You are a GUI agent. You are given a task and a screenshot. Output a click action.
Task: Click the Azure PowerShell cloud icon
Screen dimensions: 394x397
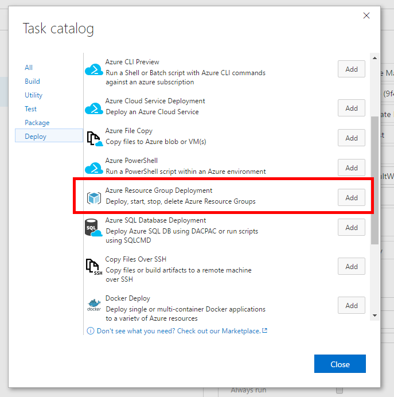[x=94, y=168]
